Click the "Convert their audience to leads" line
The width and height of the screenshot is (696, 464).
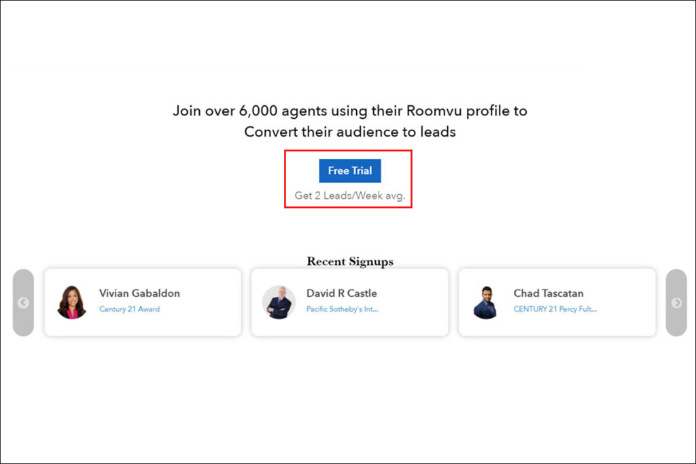point(349,132)
